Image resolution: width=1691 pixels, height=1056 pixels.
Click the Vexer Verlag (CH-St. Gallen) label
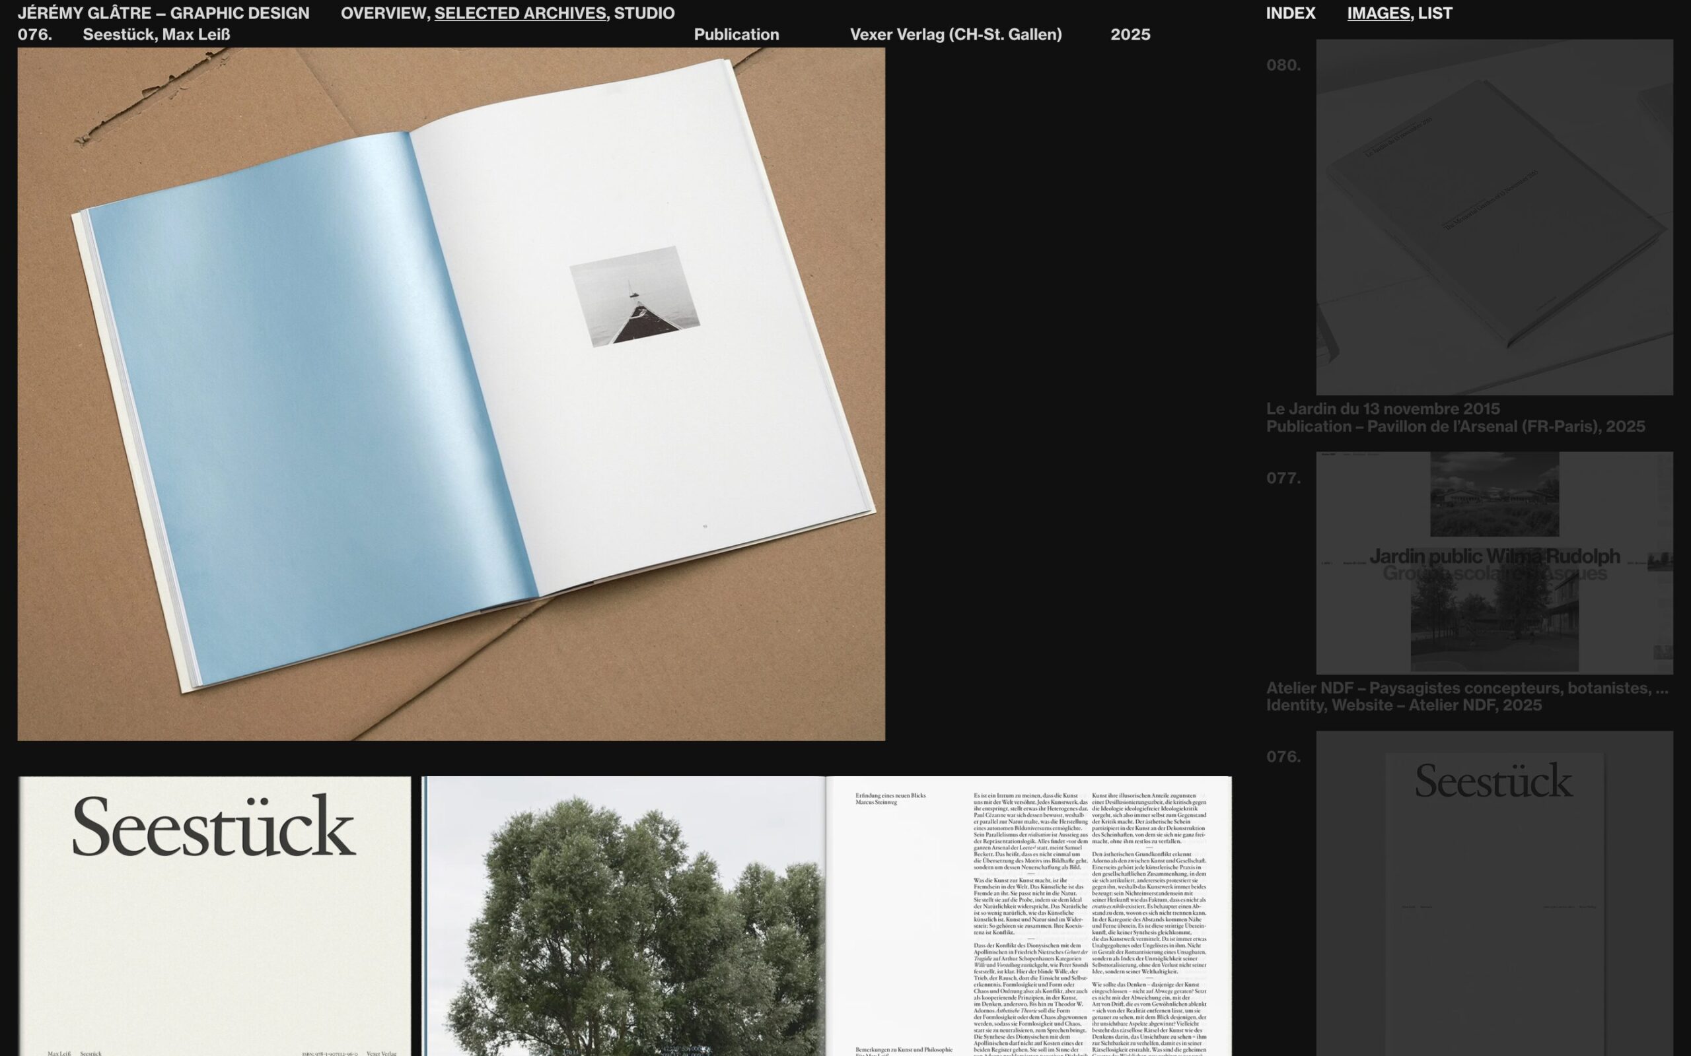click(x=956, y=34)
